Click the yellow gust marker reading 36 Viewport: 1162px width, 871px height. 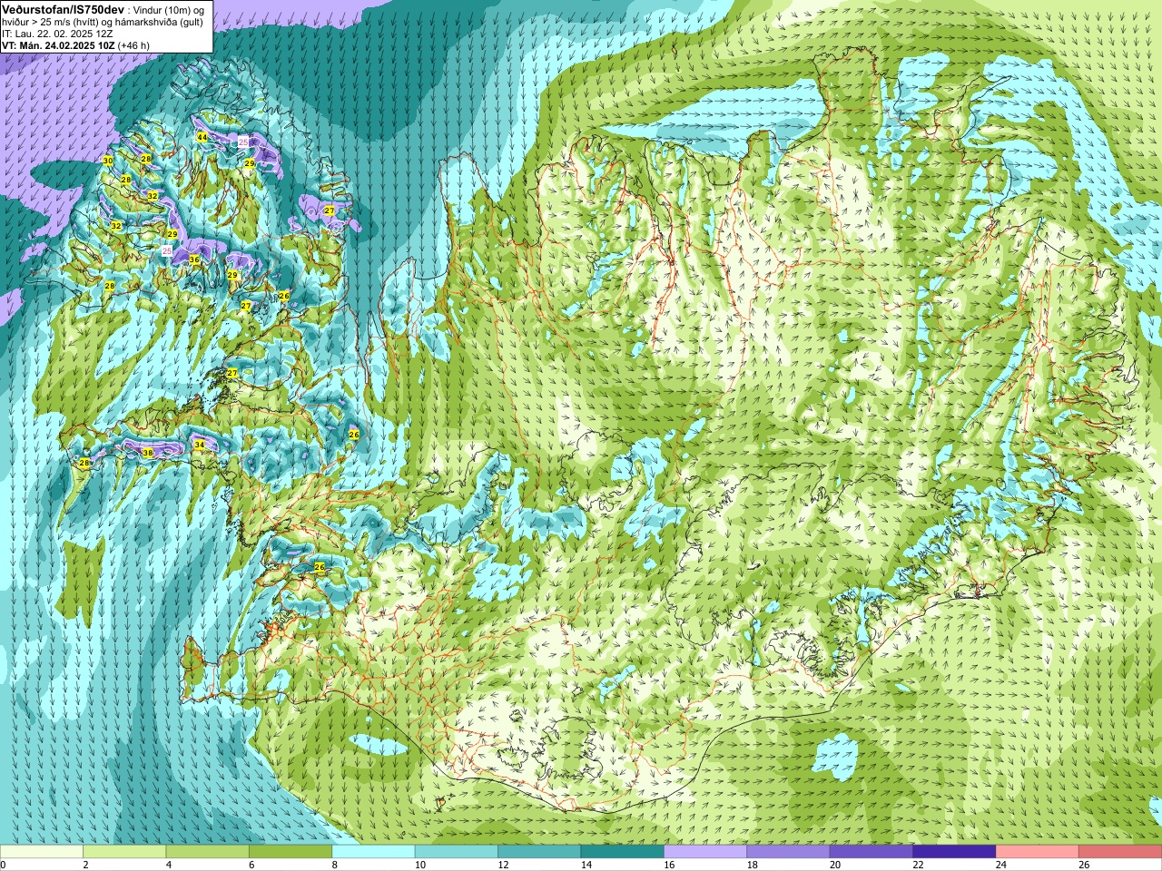click(x=194, y=259)
